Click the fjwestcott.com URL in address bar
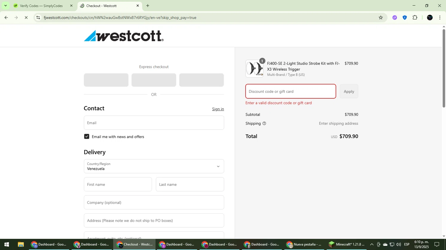 [x=120, y=17]
